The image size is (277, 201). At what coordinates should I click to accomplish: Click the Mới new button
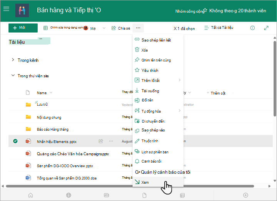coord(23,28)
